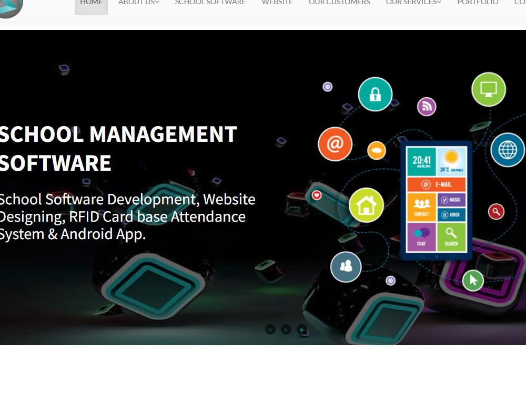Click the E-MAIL tile on tablet
The image size is (526, 394).
point(436,184)
